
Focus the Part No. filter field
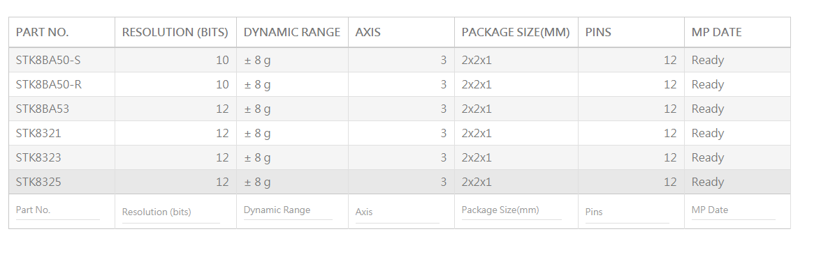point(57,210)
